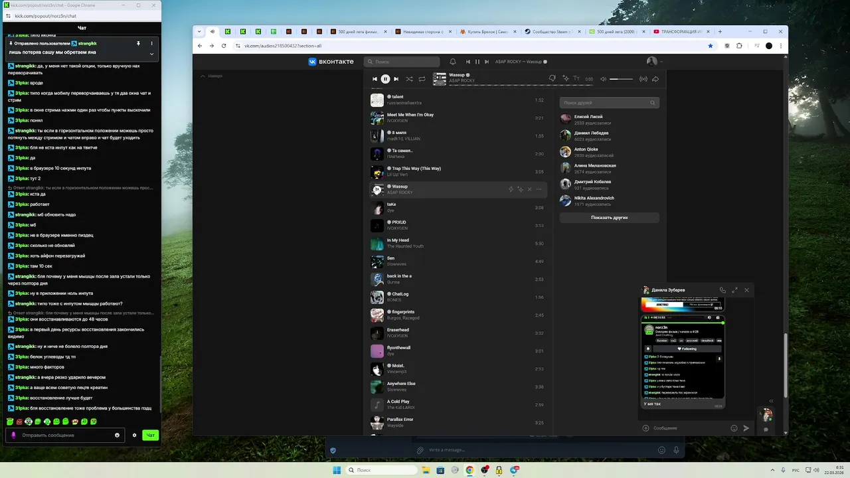
Task: Previous track in VK top header mini player
Action: [x=468, y=62]
